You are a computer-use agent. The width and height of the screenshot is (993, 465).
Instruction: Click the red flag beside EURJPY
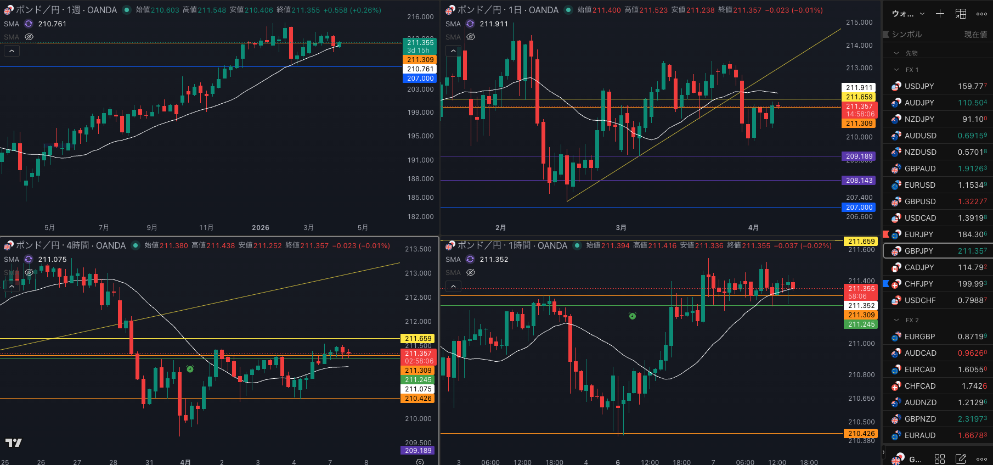point(885,234)
